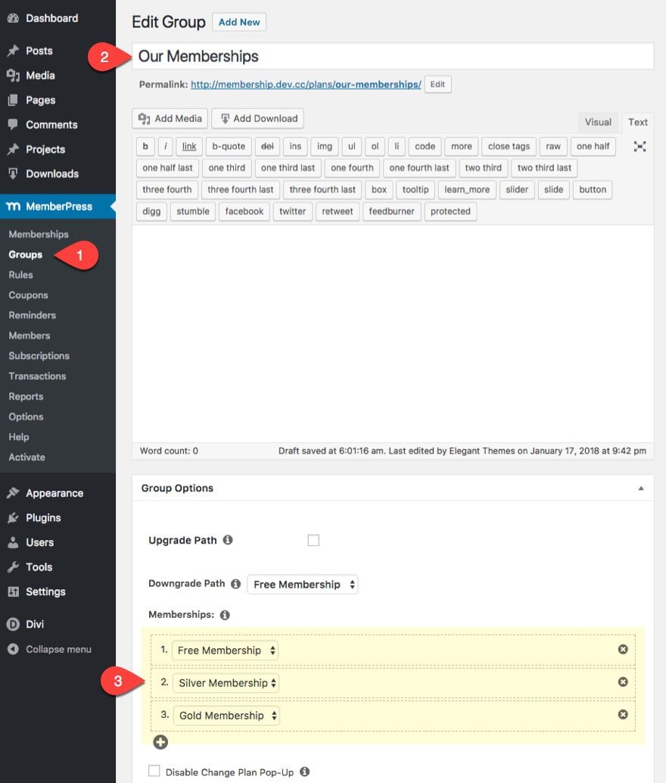Screen dimensions: 666x783
Task: Click the Add Download button
Action: point(257,118)
